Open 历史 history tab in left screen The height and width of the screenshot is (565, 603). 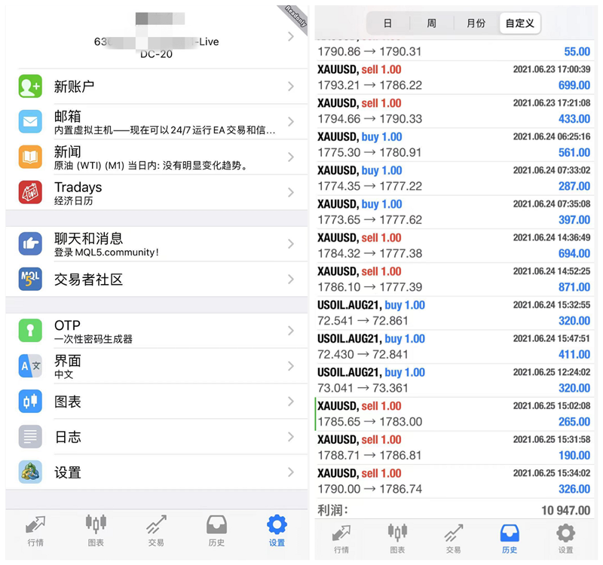pyautogui.click(x=216, y=531)
